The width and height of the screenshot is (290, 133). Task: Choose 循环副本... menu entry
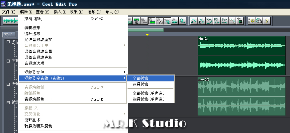coord(73,120)
